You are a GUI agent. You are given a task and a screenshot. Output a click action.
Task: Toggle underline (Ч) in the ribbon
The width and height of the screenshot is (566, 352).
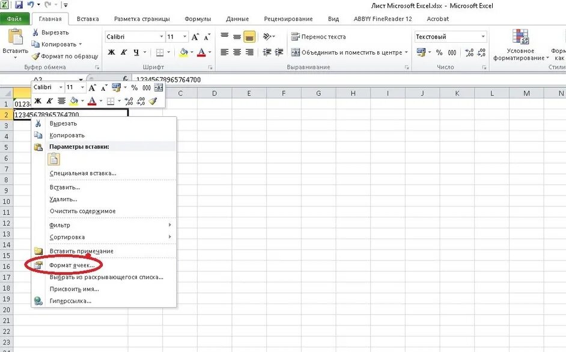(136, 52)
